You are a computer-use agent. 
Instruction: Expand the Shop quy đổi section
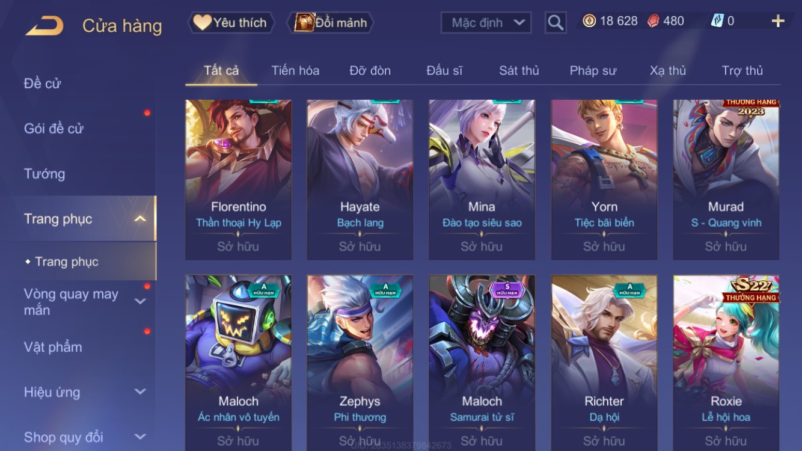140,437
